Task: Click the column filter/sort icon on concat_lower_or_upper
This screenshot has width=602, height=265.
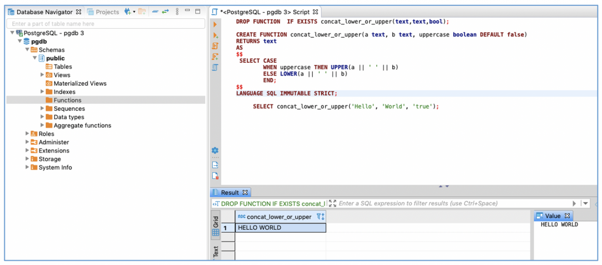Action: pos(320,217)
